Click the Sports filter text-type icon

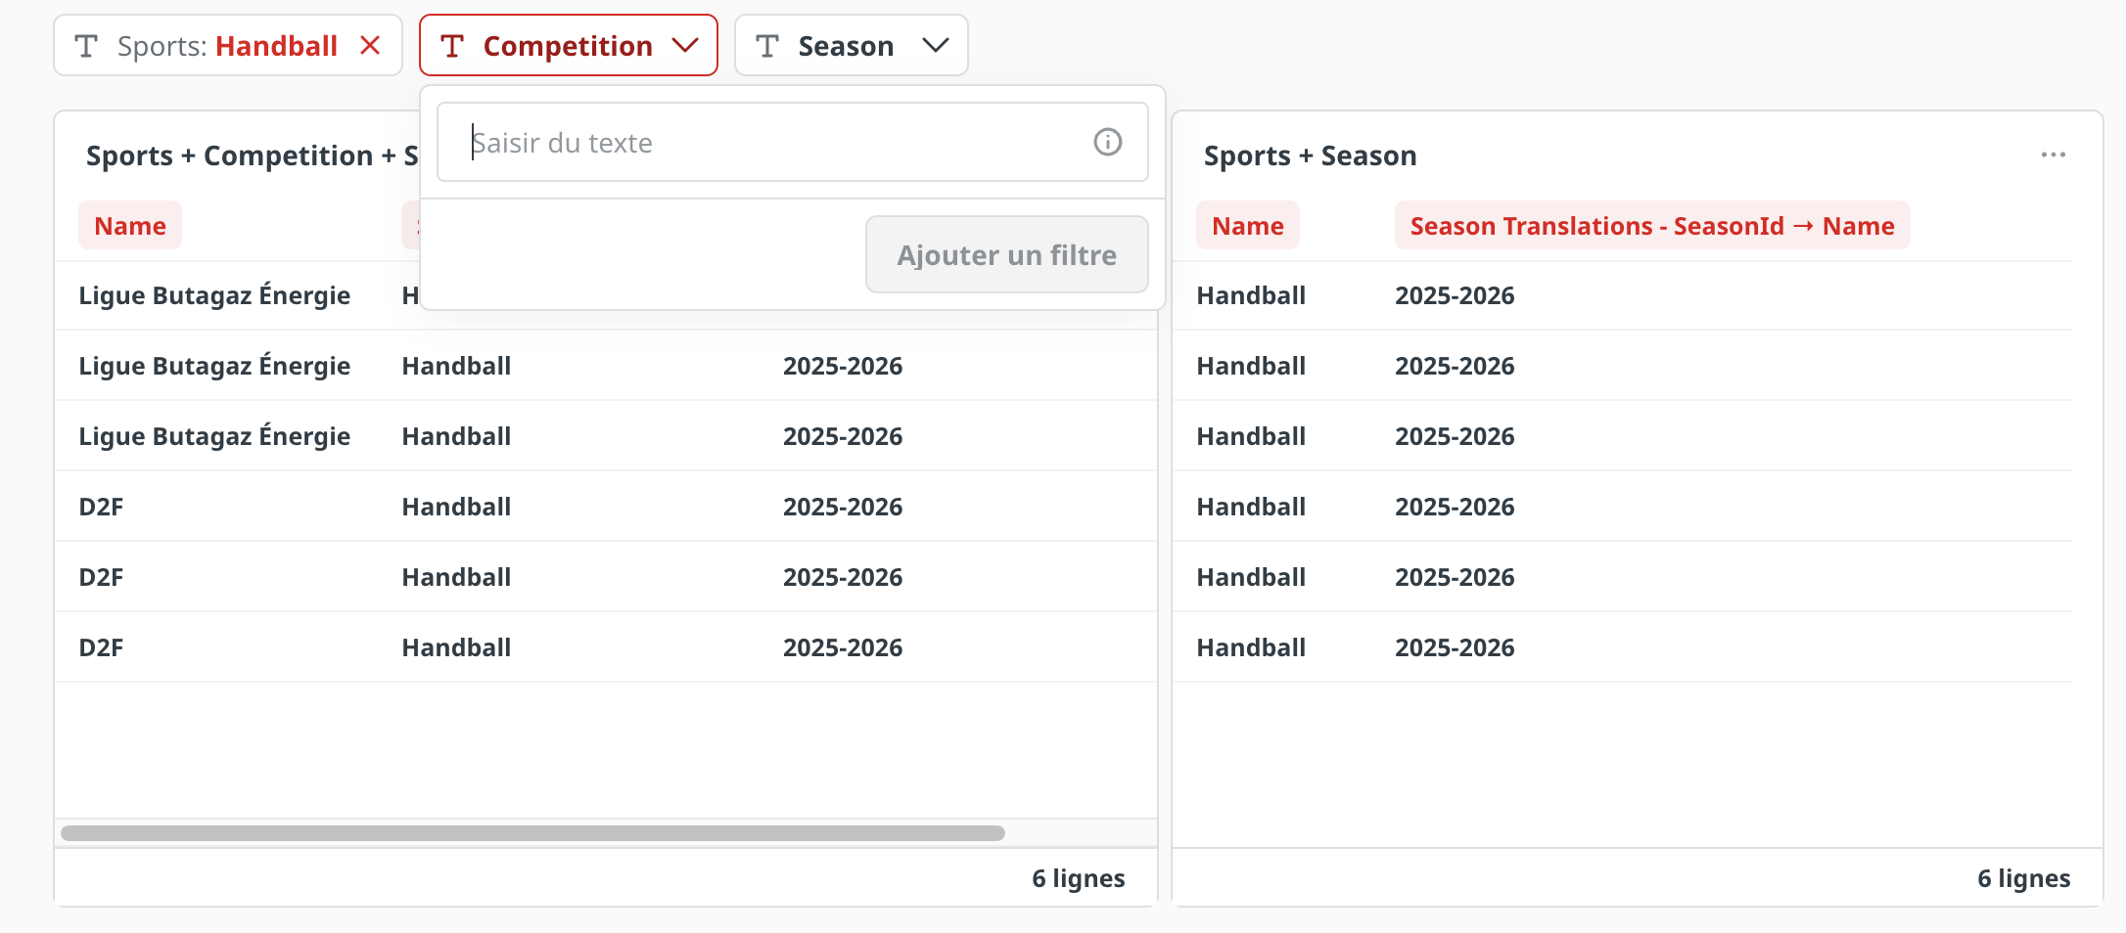(86, 46)
